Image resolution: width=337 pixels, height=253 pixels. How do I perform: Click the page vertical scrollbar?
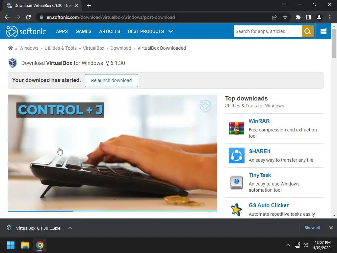pos(334,43)
